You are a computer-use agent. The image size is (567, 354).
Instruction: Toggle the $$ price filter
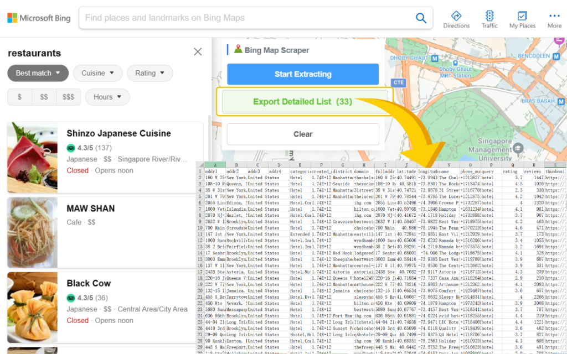click(44, 97)
